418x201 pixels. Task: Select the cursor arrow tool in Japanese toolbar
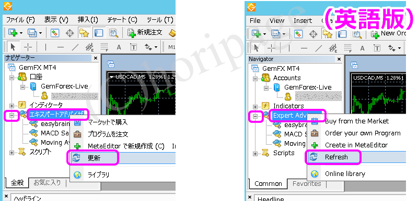tap(13, 47)
